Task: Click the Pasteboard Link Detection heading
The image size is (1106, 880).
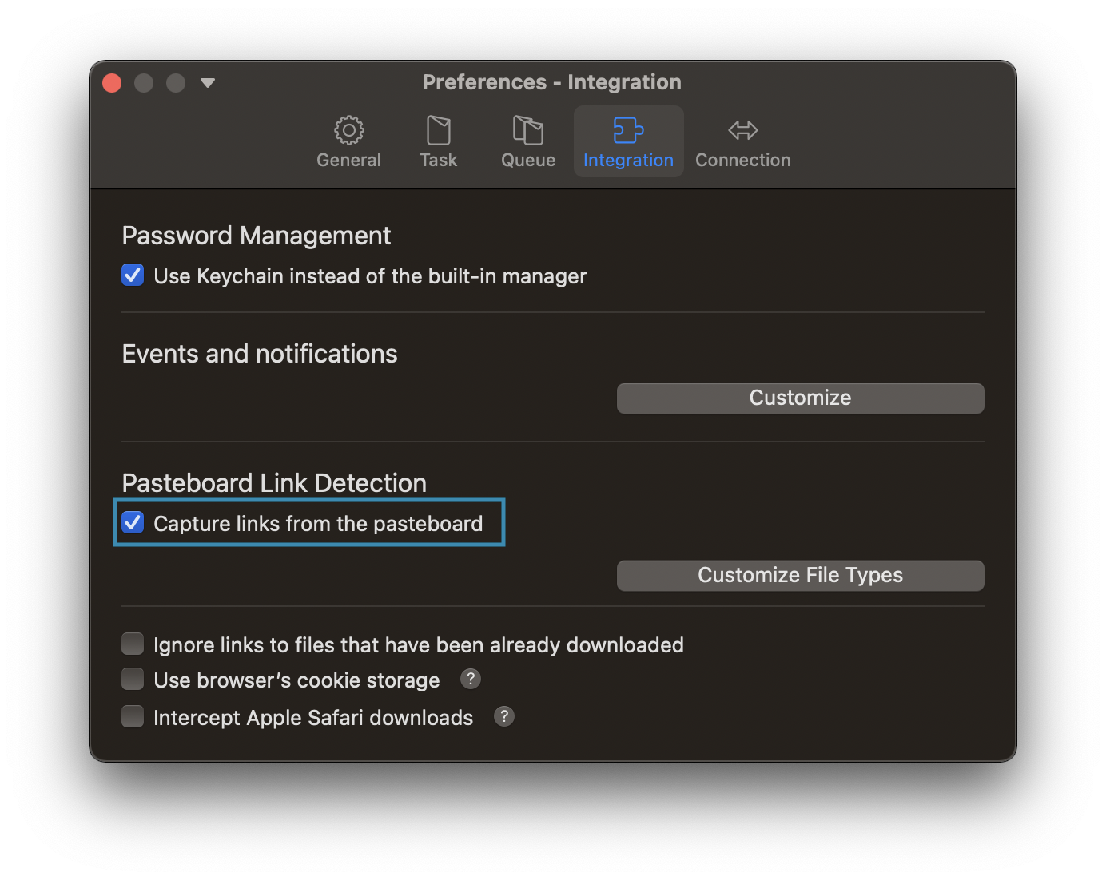Action: click(x=274, y=483)
